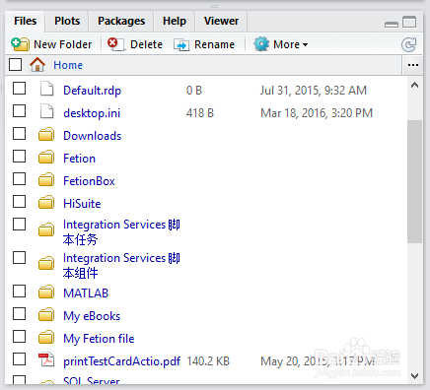Open the Packages tab

point(121,21)
